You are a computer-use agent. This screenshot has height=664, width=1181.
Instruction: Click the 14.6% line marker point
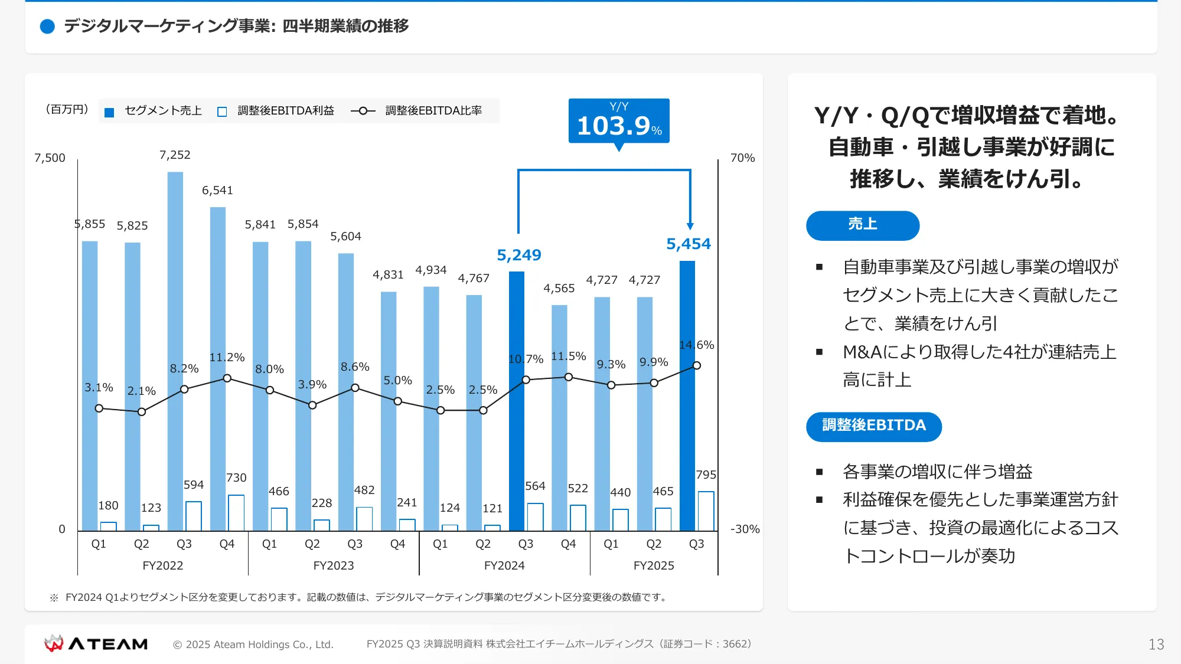click(x=697, y=365)
